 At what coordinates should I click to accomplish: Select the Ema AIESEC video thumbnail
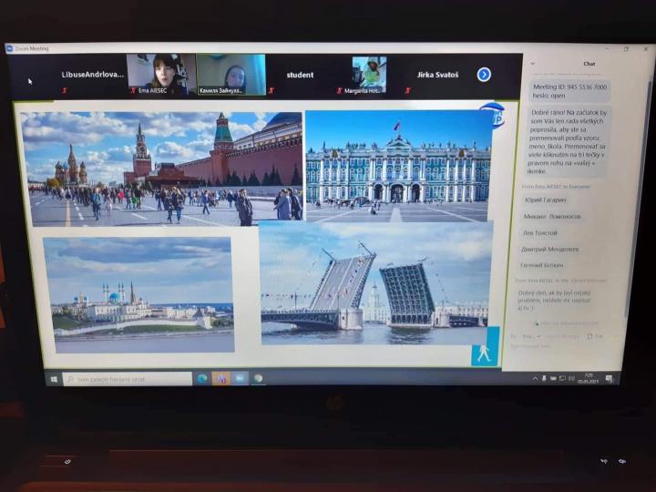pyautogui.click(x=161, y=74)
